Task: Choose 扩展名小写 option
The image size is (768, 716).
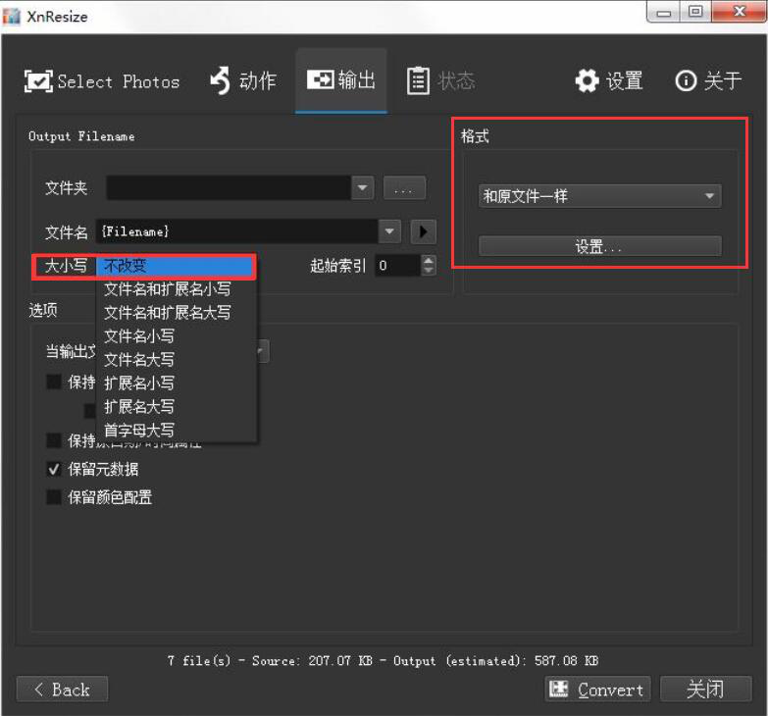Action: [177, 383]
